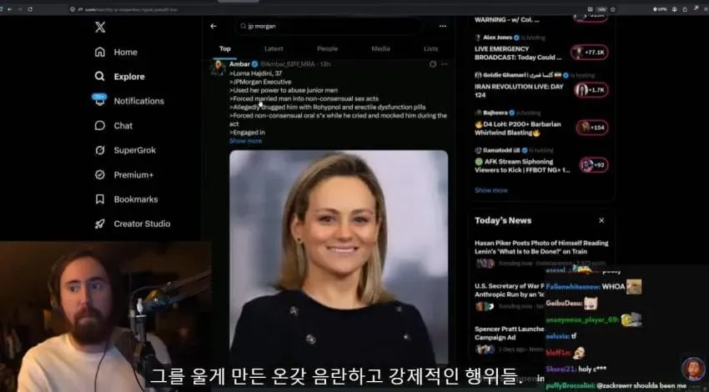Expand post with Show more link
709x392 pixels.
[245, 141]
